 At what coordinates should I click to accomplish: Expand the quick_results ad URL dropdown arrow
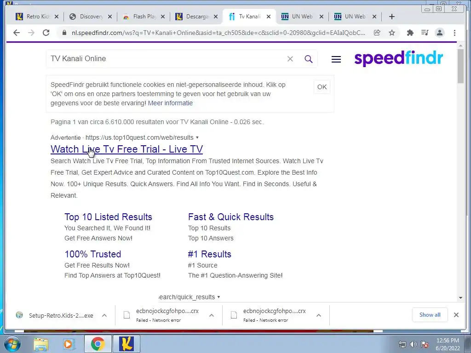[218, 297]
